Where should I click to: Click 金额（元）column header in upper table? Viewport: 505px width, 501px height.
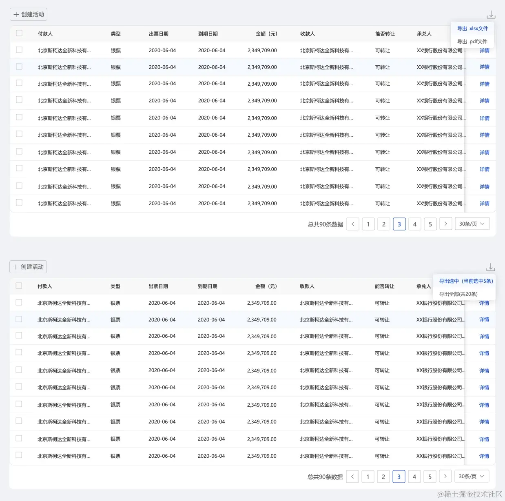click(x=266, y=34)
